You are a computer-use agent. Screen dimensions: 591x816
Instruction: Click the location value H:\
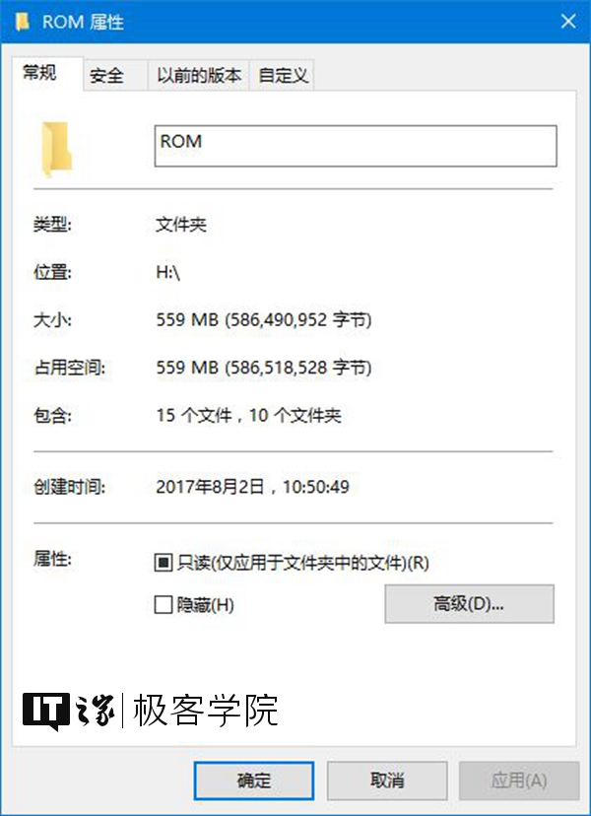[x=168, y=272]
